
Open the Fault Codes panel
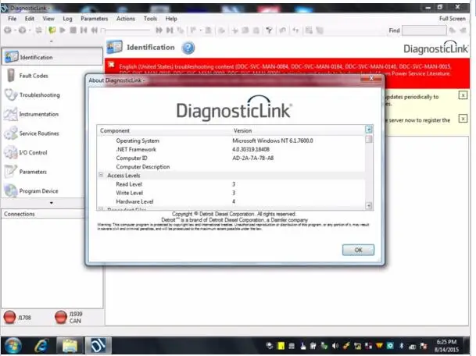tap(34, 76)
